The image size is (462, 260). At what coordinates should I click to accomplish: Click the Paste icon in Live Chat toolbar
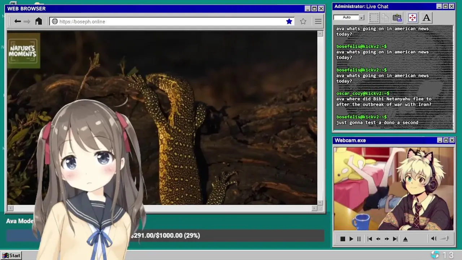(397, 17)
